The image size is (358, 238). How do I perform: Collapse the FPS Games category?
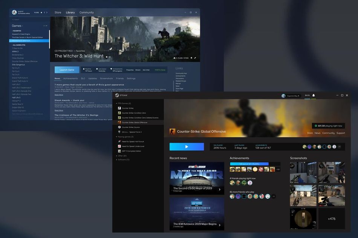click(x=116, y=103)
